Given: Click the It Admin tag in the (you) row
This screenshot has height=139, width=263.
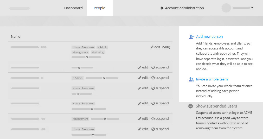Looking at the screenshot, I should (102, 47).
